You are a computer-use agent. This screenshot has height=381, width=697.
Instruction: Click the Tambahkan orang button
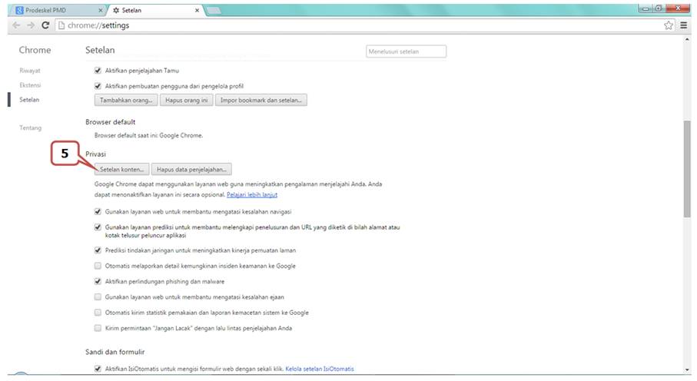[x=126, y=100]
